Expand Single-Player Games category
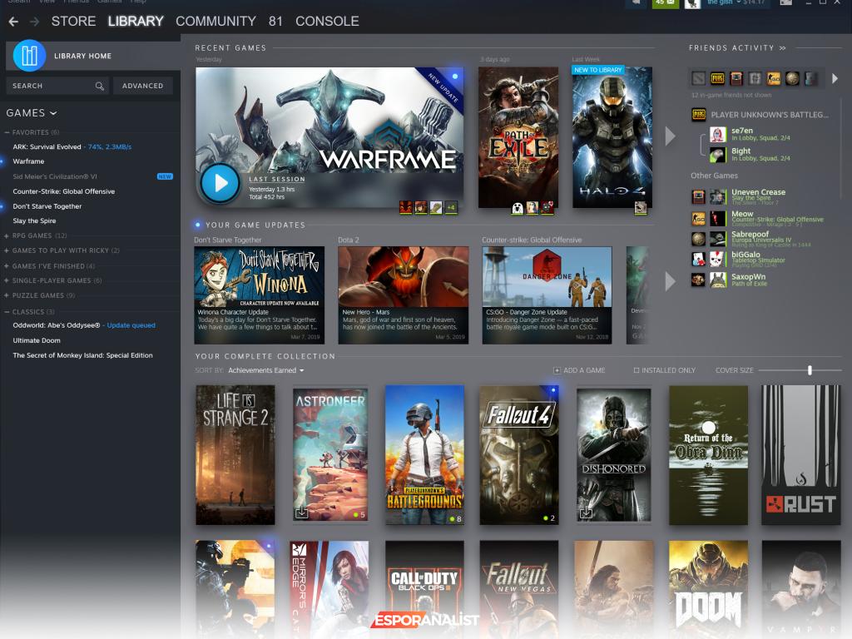 pos(7,281)
